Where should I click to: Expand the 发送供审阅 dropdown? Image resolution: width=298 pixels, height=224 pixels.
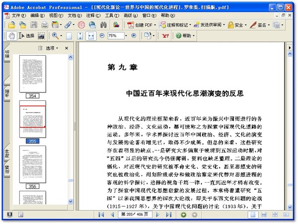pos(224,25)
